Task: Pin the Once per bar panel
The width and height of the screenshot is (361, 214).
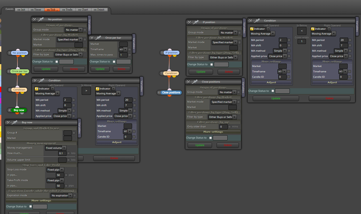Action: tap(99, 38)
